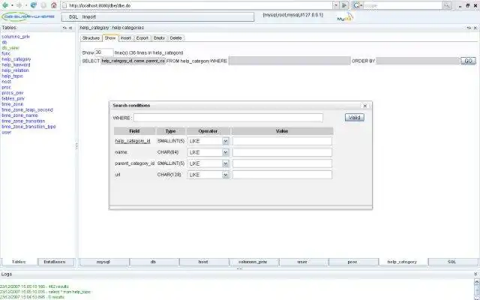
Task: Switch to the proc bottom tab
Action: (352, 262)
